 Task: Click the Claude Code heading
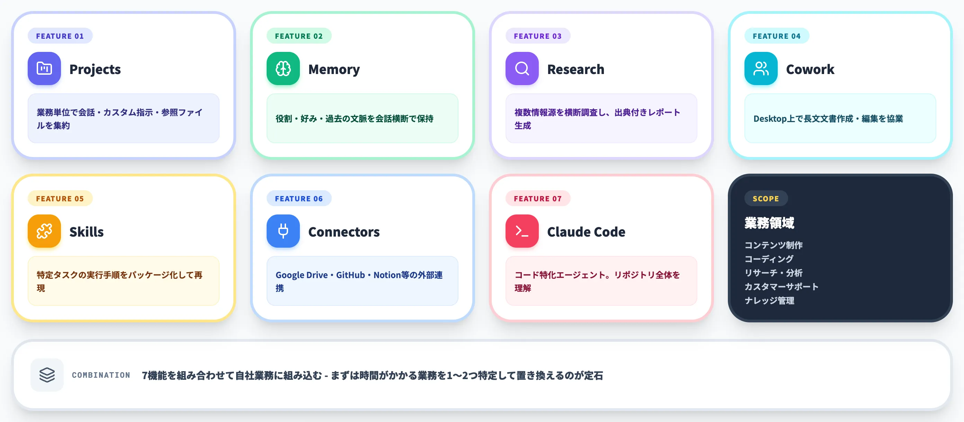point(586,232)
